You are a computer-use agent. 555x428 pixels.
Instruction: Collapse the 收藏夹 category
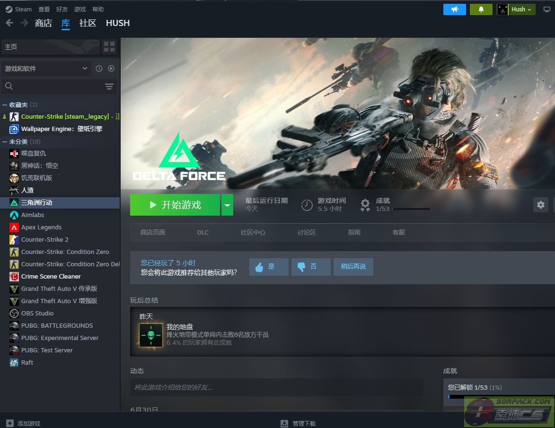point(5,105)
